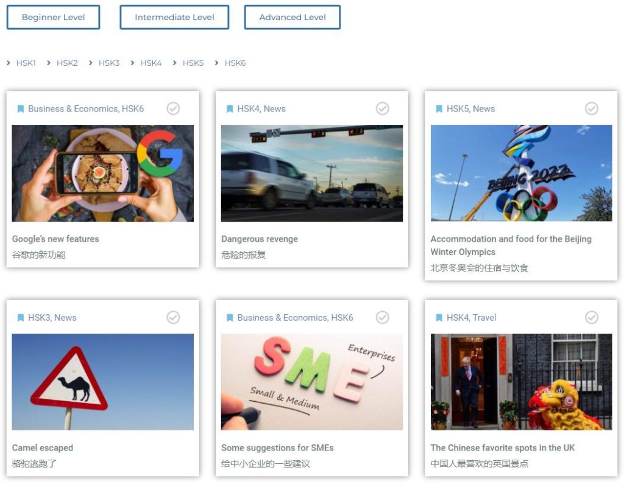Click bookmark icon on Google's new features card
624x484 pixels.
pyautogui.click(x=21, y=109)
